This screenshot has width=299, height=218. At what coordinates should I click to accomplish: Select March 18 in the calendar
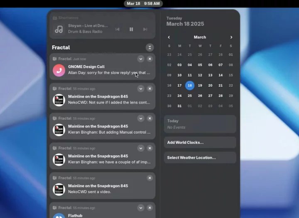[190, 86]
